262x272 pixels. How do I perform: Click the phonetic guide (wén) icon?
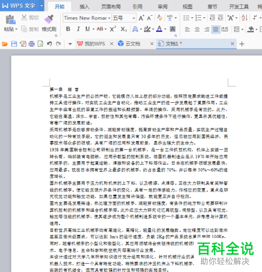(170, 18)
